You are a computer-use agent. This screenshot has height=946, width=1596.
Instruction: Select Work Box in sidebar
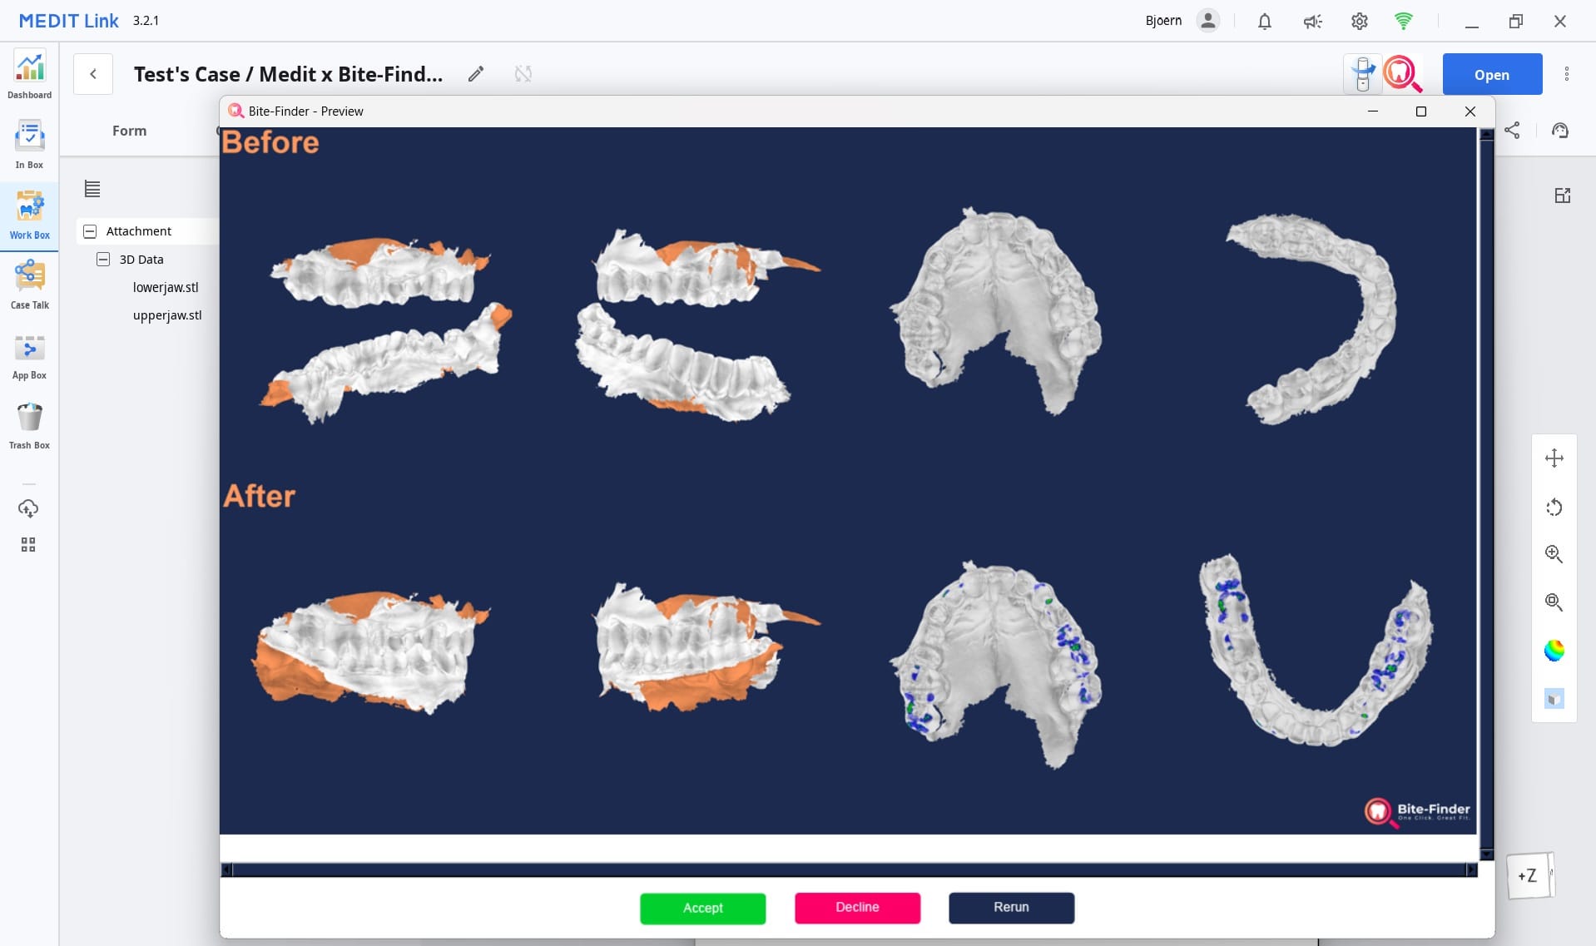[29, 215]
